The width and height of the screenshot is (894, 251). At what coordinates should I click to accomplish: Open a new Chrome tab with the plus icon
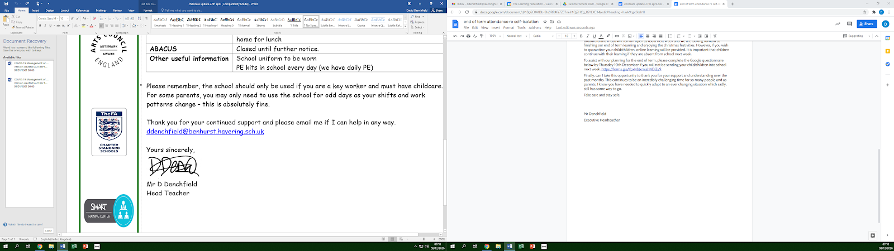coord(732,4)
